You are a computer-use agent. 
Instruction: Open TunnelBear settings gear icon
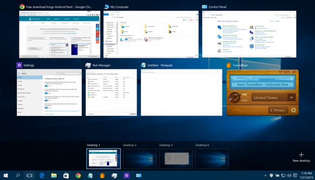[x=293, y=110]
